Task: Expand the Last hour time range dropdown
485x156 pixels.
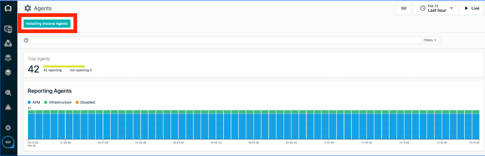Action: (x=436, y=8)
